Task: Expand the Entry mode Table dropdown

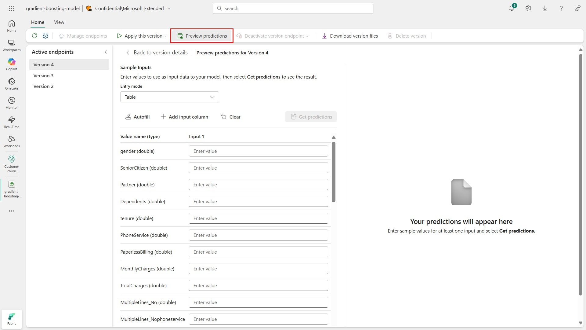Action: click(169, 97)
